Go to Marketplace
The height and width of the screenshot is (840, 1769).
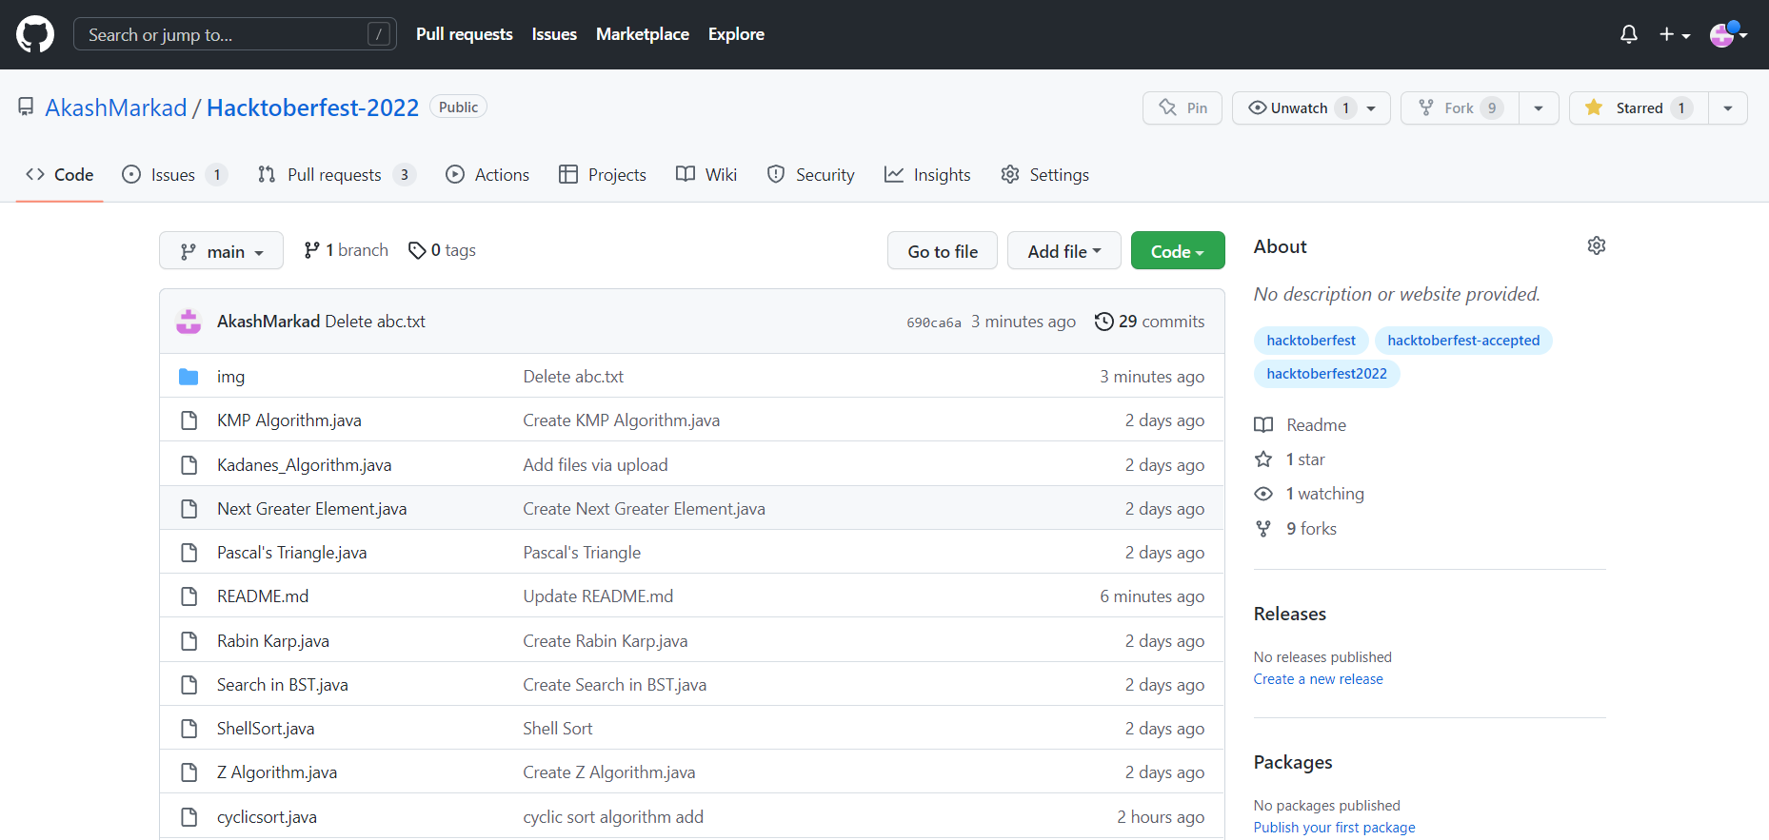click(643, 34)
